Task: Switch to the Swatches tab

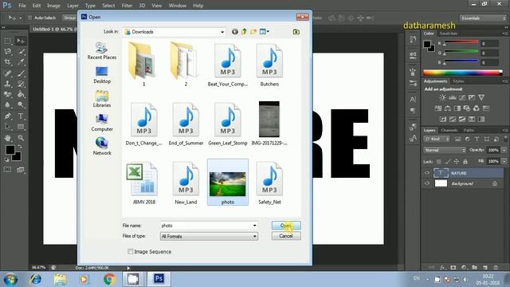Action: point(448,33)
